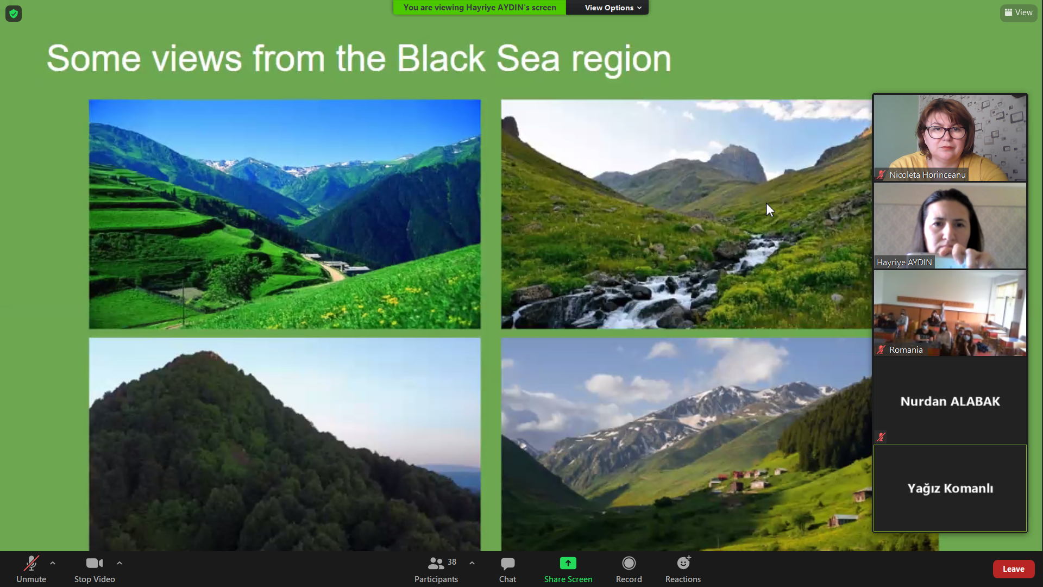Expand video settings arrow next to Stop Video
The image size is (1043, 587).
120,563
